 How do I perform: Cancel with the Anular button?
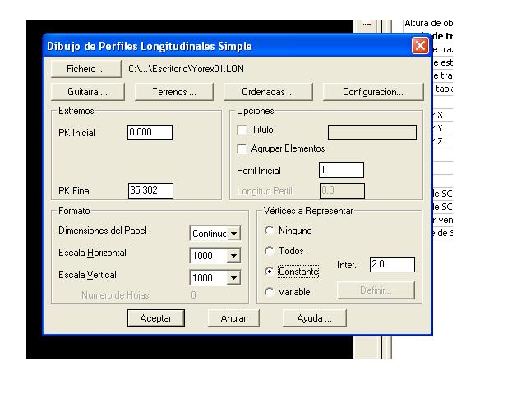[x=233, y=317]
